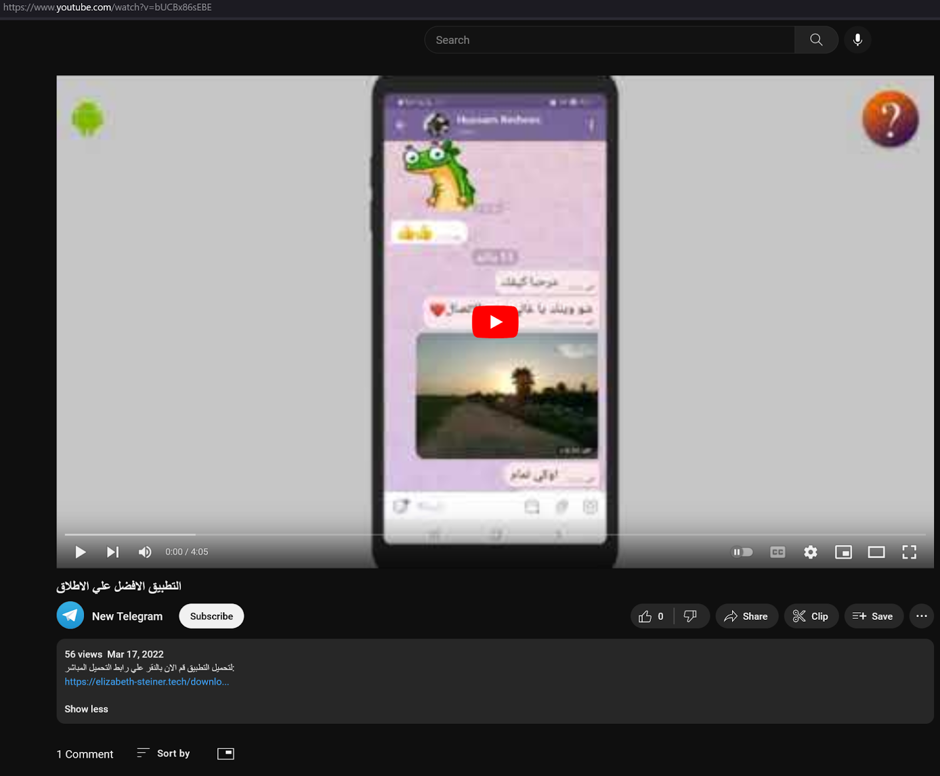Screen dimensions: 940x776
Task: Open the more actions ellipsis menu
Action: pyautogui.click(x=922, y=616)
